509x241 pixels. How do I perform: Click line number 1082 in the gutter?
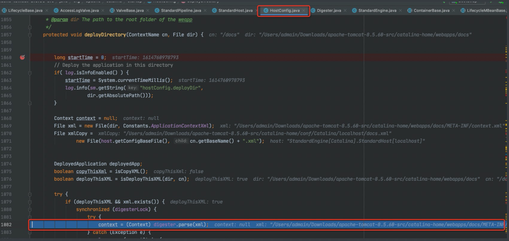coord(6,225)
